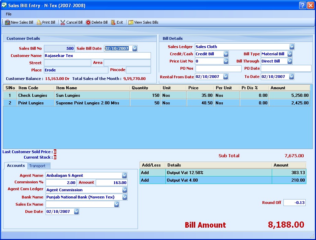The image size is (316, 240).
Task: Click the Sales Bill No field
Action: tap(59, 48)
